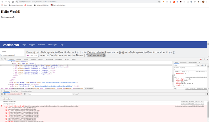
Task: Show more Styles pane tabs chevron
Action: click(200, 62)
